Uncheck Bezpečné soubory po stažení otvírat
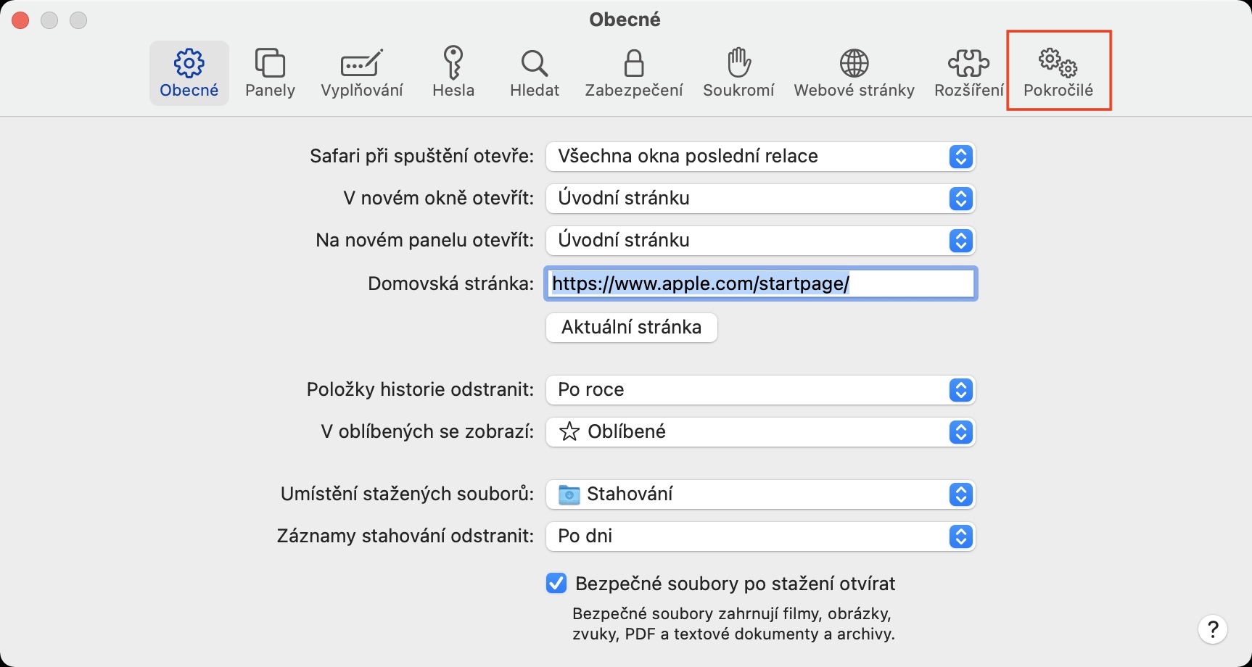Screen dimensions: 1252x667 point(556,584)
